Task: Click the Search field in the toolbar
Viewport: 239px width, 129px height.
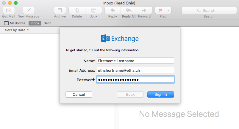Action: [x=209, y=10]
